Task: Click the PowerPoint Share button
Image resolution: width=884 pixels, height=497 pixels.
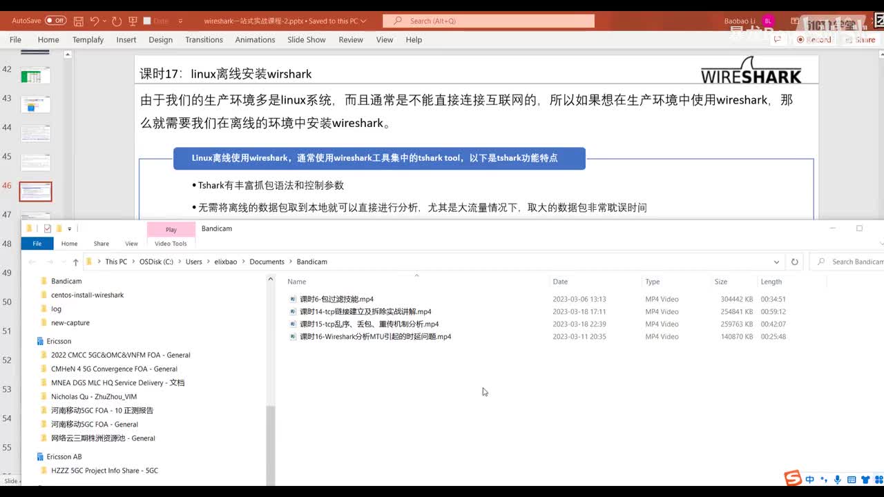Action: pos(859,39)
